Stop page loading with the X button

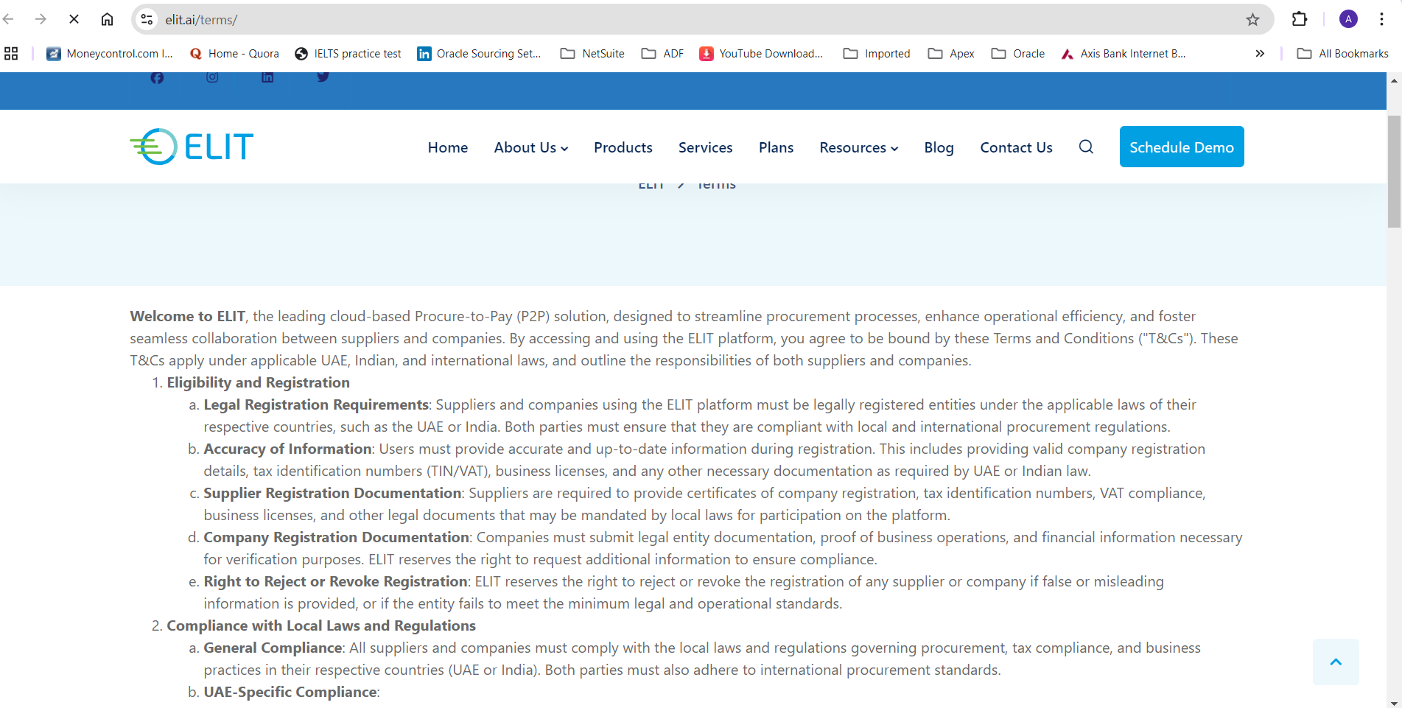(x=74, y=20)
